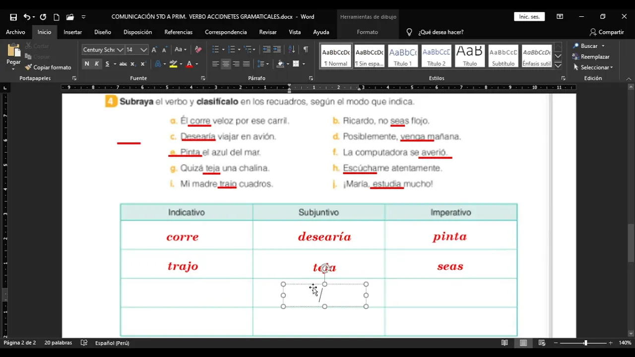Increase paragraph indent

277,50
